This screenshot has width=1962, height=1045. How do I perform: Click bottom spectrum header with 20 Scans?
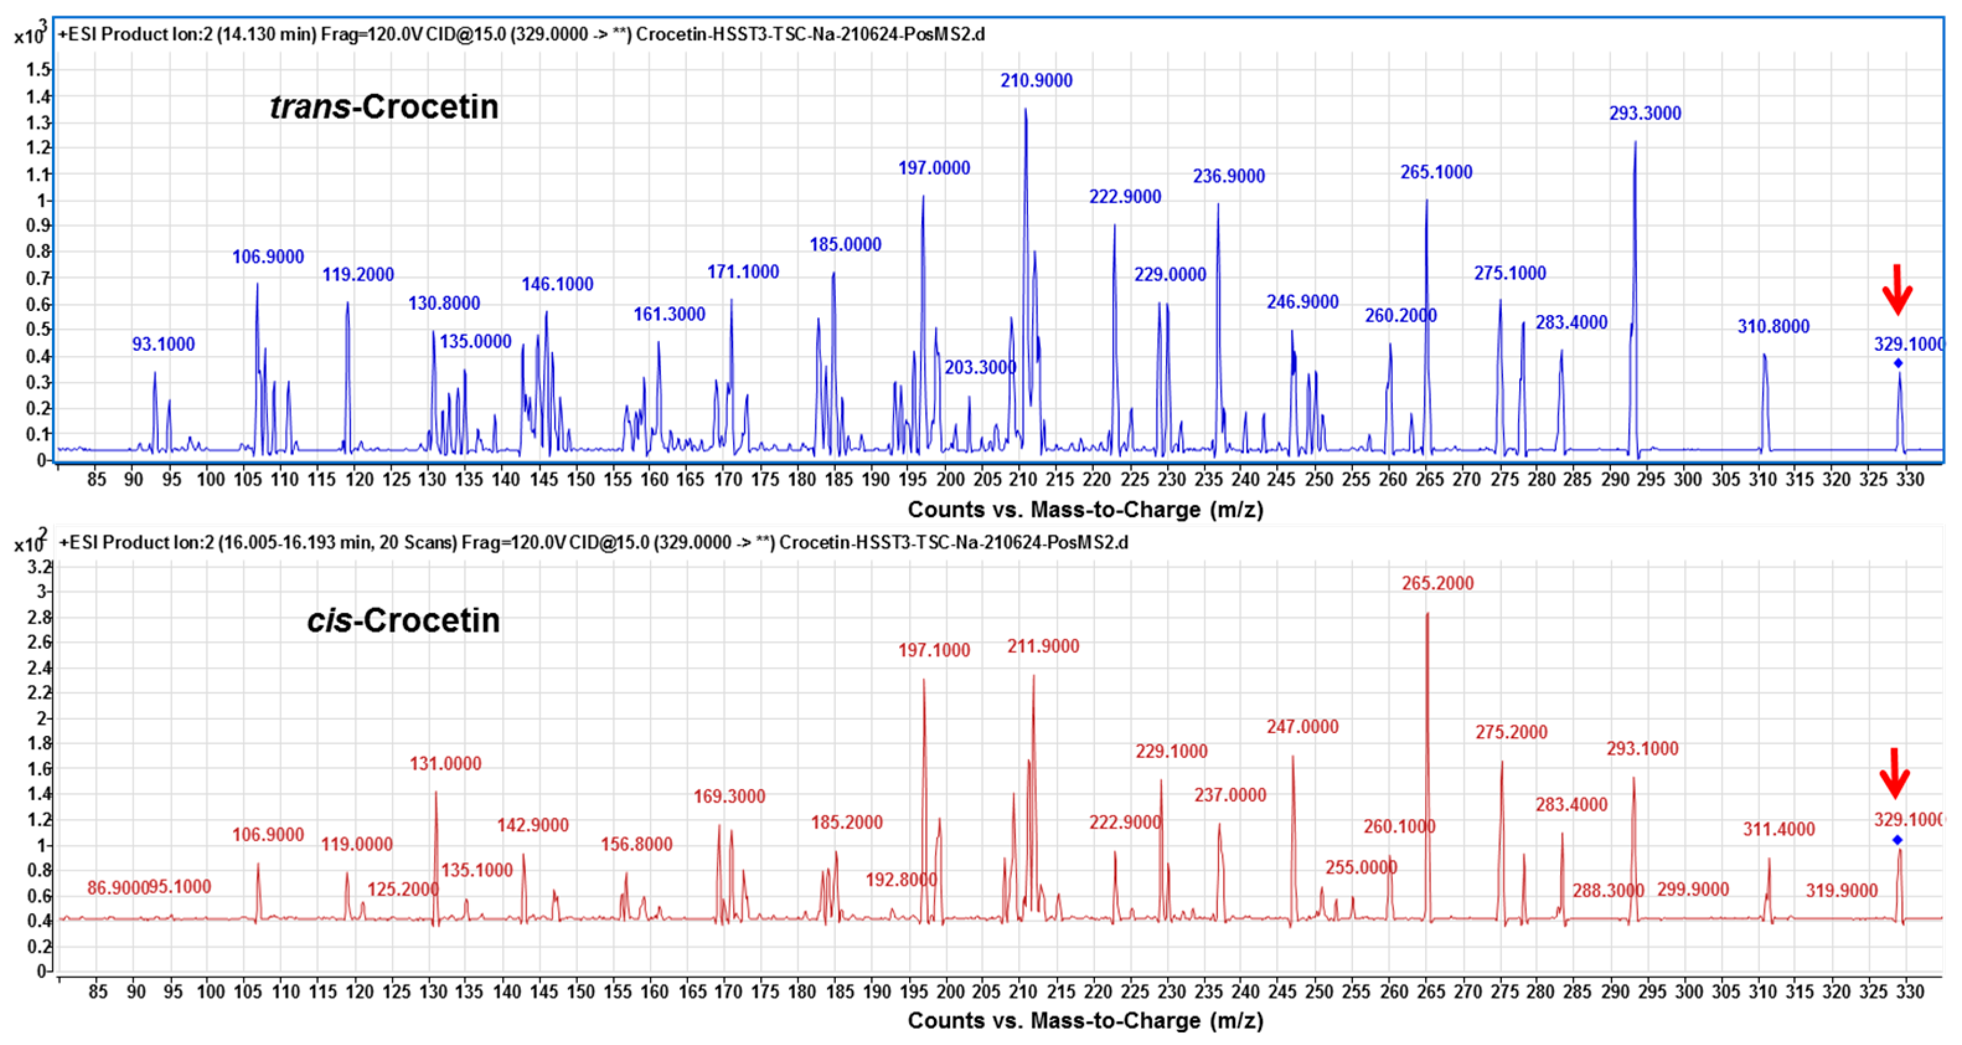[x=594, y=543]
